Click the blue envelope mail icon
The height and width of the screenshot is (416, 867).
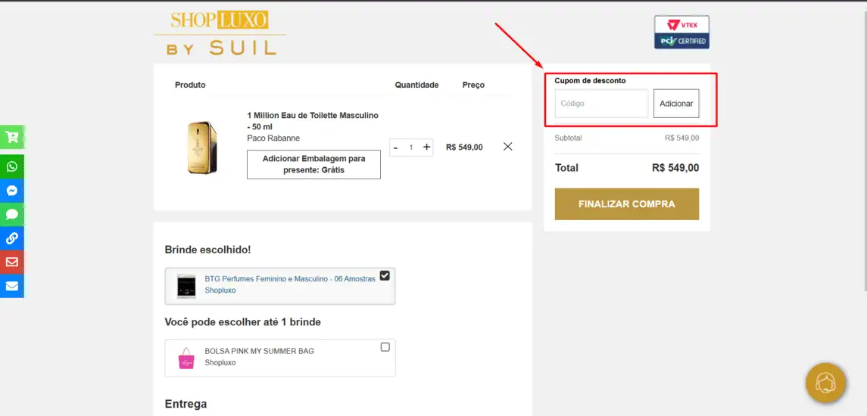12,286
